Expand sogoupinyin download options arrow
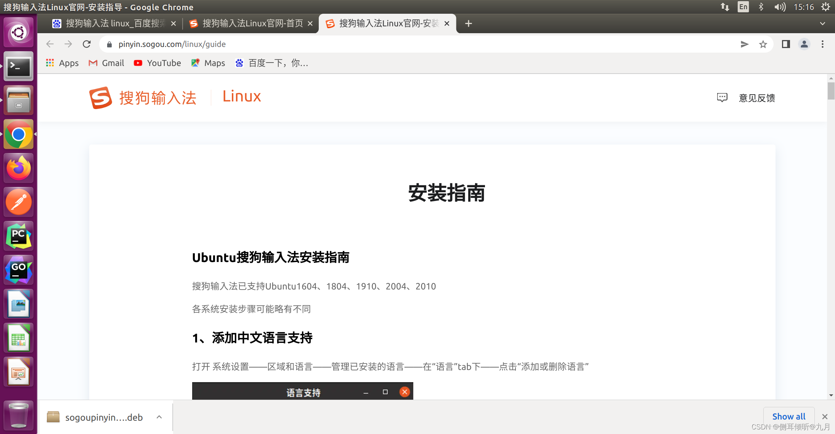Screen dimensions: 835x434 click(x=159, y=417)
